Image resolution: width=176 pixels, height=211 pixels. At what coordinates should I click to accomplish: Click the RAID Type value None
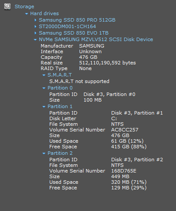point(85,68)
